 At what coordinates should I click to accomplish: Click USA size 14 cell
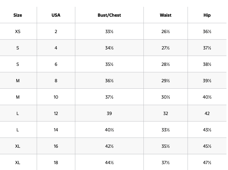click(56, 130)
